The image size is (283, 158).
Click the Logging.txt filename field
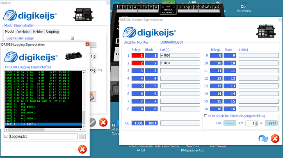pyautogui.click(x=43, y=136)
